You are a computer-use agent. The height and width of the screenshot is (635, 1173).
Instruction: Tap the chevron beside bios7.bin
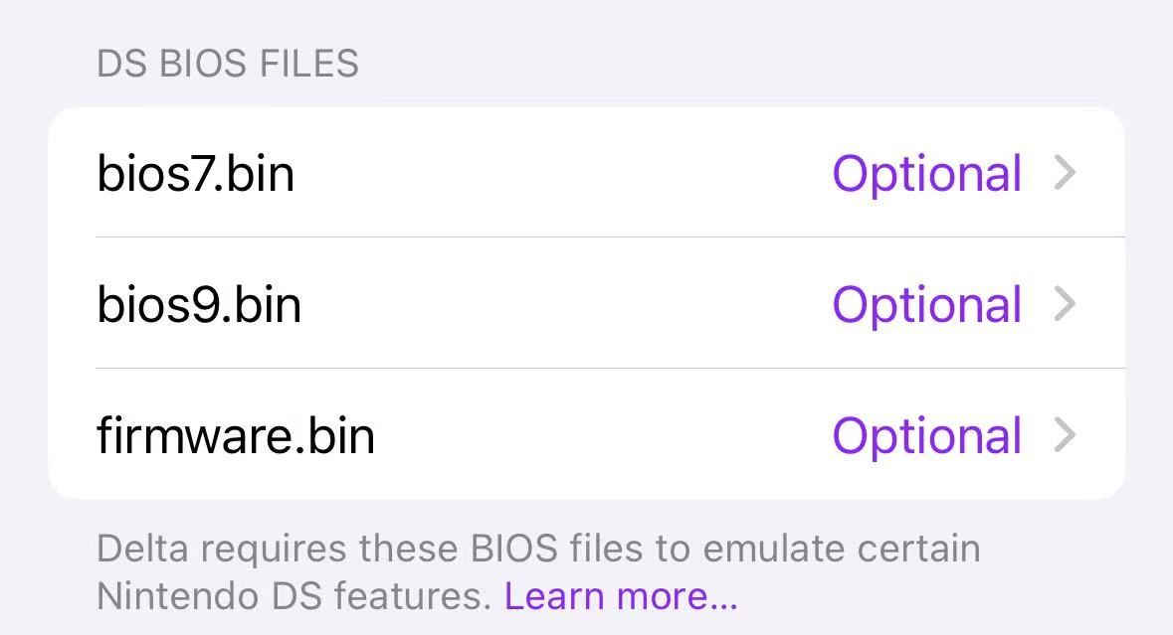[1065, 174]
